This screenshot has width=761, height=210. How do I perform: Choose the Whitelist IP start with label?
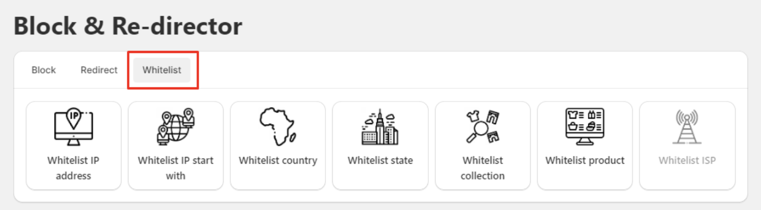175,168
